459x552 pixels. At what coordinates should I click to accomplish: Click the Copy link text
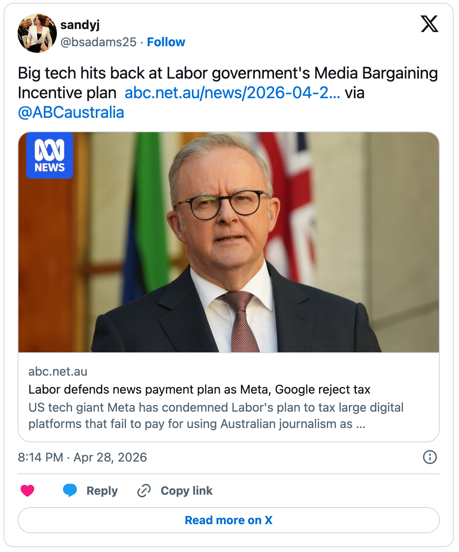pos(187,491)
